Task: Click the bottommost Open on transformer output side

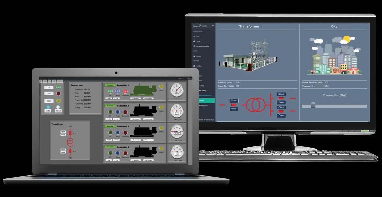Action: tap(281, 115)
